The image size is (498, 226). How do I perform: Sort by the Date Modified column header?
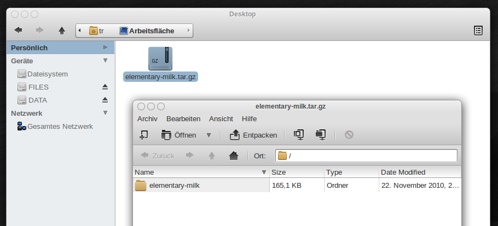point(420,172)
